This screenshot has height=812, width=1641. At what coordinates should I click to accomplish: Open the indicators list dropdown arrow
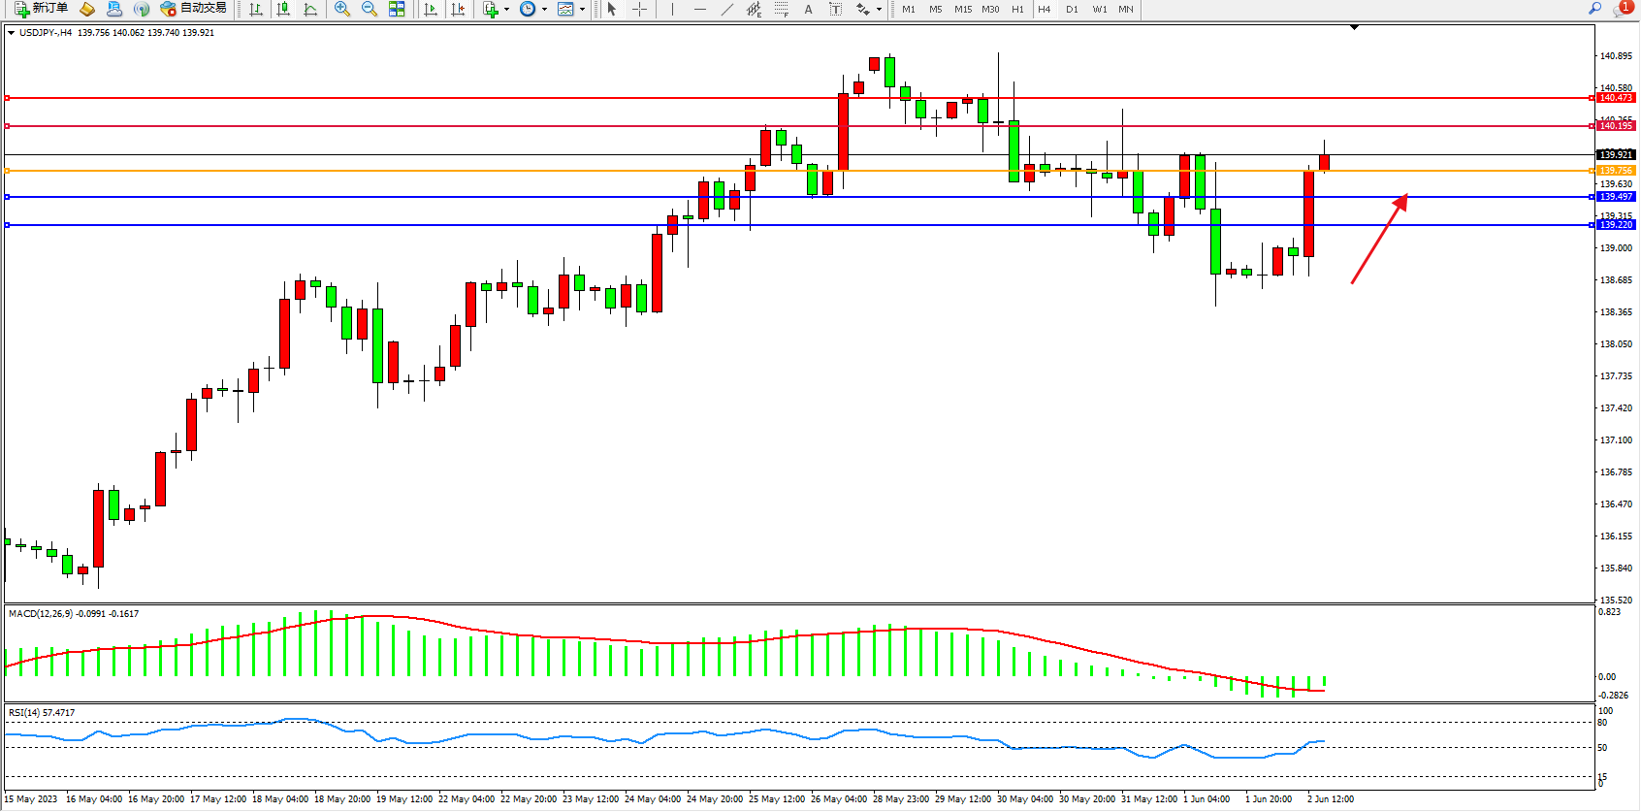506,9
